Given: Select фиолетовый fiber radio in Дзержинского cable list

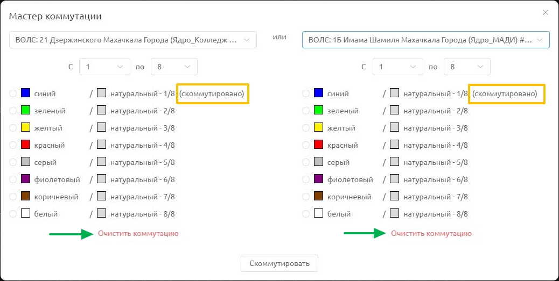Looking at the screenshot, I should [13, 179].
